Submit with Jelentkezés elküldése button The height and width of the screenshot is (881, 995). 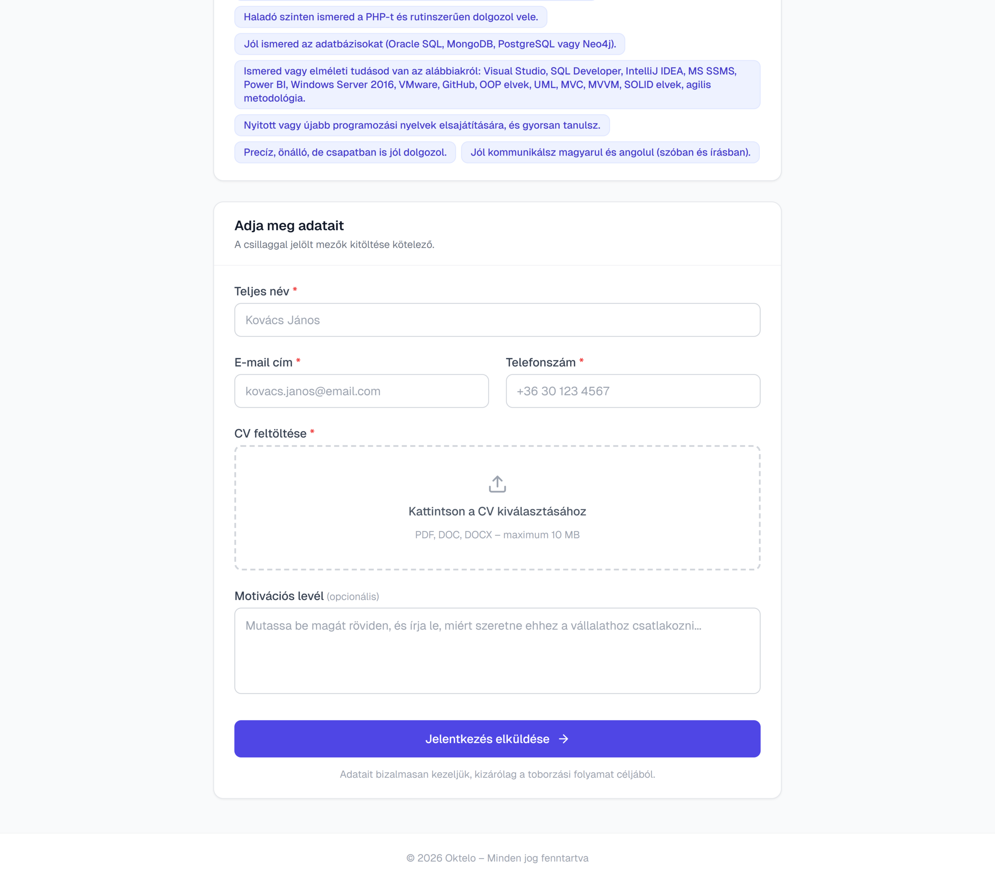point(487,739)
